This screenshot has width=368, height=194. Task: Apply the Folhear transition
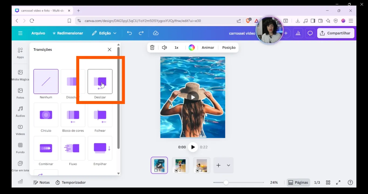tap(100, 115)
